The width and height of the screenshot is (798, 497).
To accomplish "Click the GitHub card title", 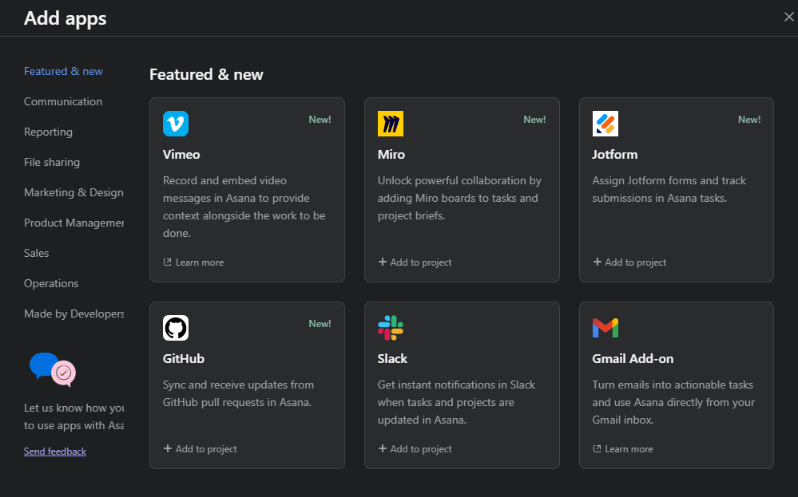I will 184,359.
